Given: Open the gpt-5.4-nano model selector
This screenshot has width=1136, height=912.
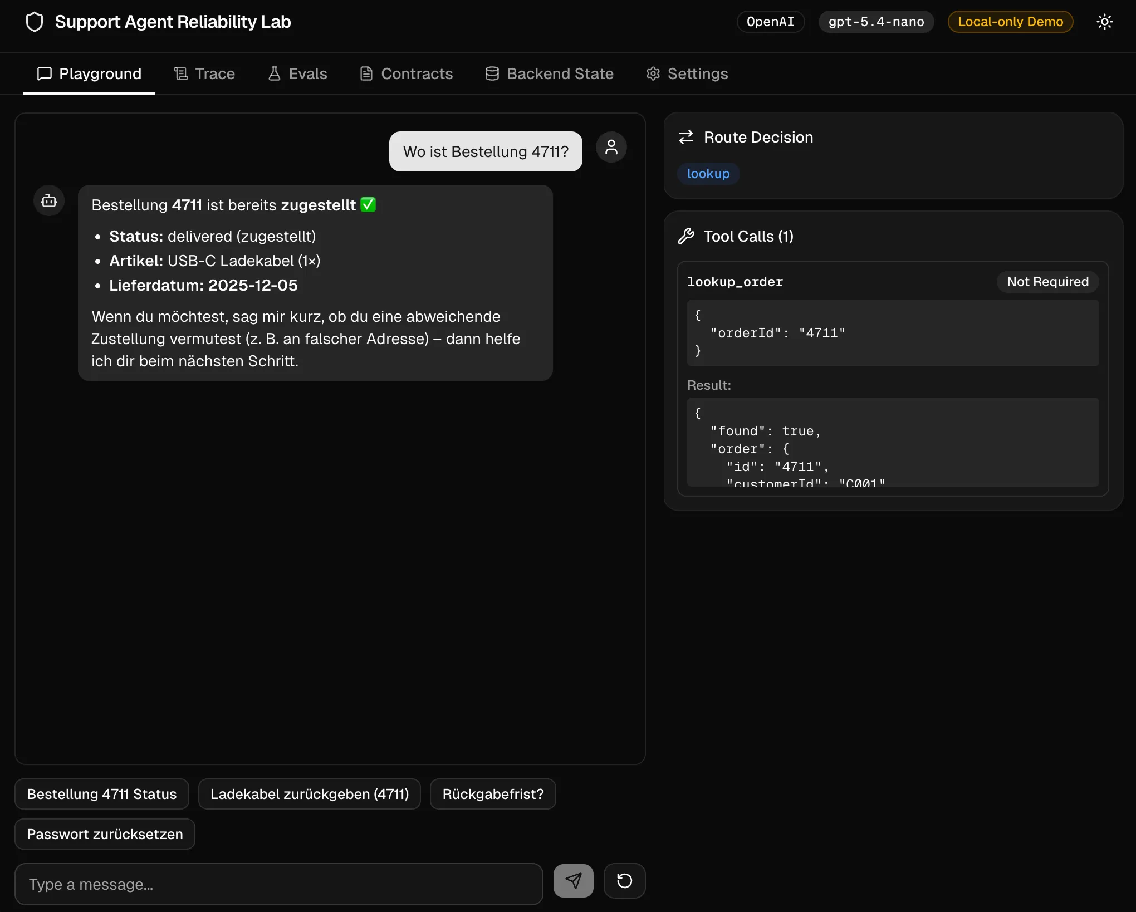Looking at the screenshot, I should [x=875, y=21].
